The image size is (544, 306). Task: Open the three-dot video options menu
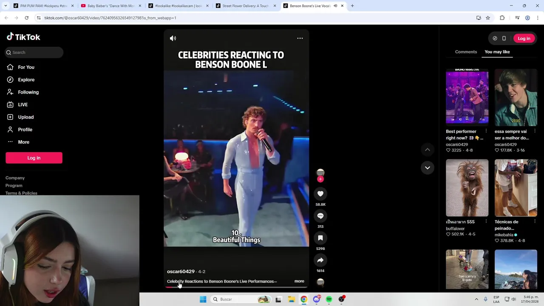[x=300, y=38]
